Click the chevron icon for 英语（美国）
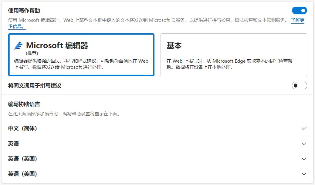 (304, 174)
